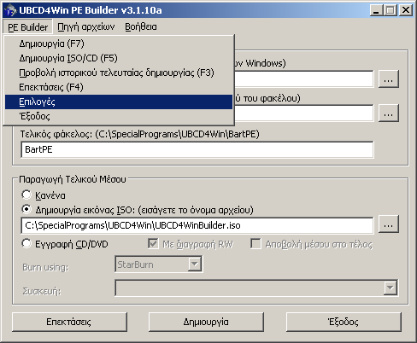Click the ISO file path input field
This screenshot has width=417, height=343.
coord(197,225)
